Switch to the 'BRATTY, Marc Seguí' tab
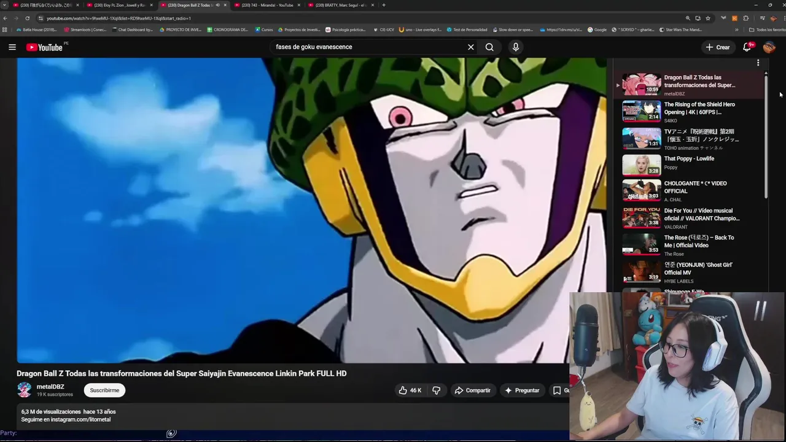This screenshot has width=786, height=442. [340, 5]
